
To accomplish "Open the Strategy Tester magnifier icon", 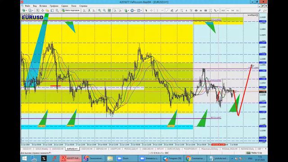I will tap(57, 10).
